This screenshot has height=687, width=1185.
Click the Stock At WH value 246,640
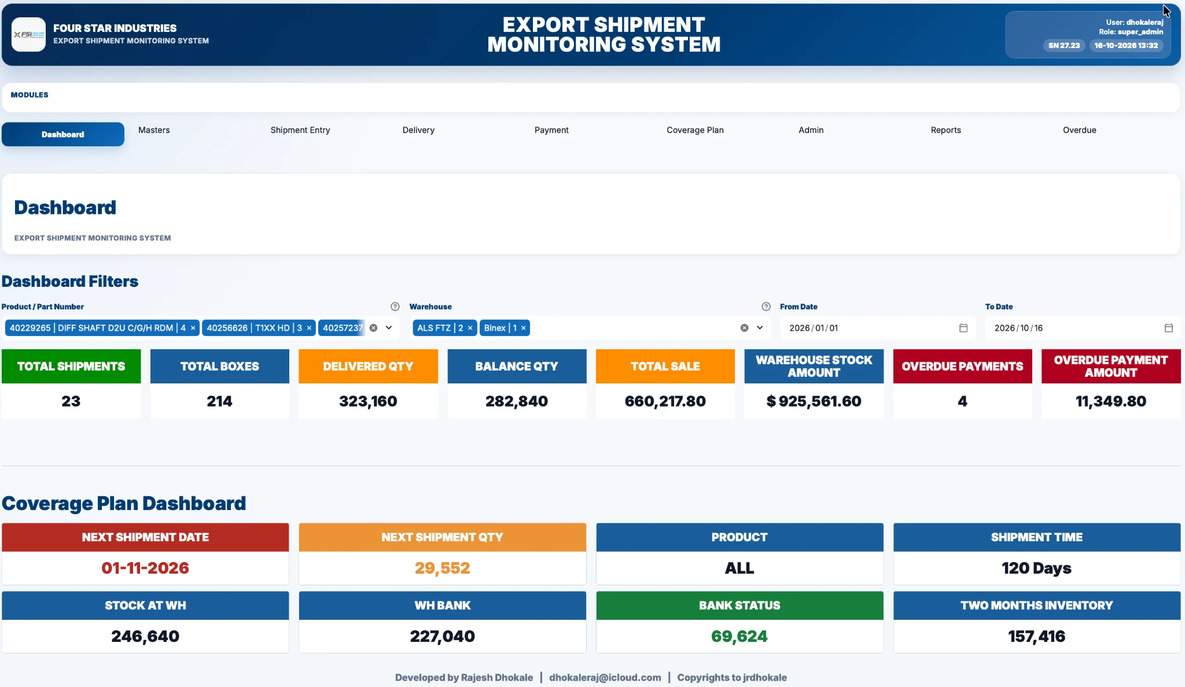pyautogui.click(x=145, y=636)
